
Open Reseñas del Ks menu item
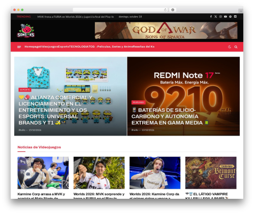pos(143,47)
